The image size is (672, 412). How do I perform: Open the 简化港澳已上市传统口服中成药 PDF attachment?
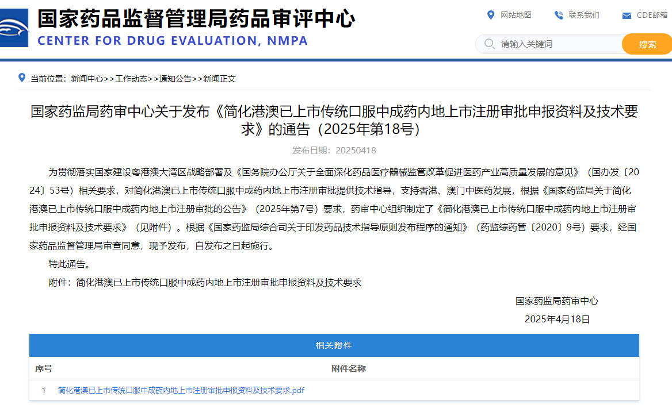tap(181, 390)
